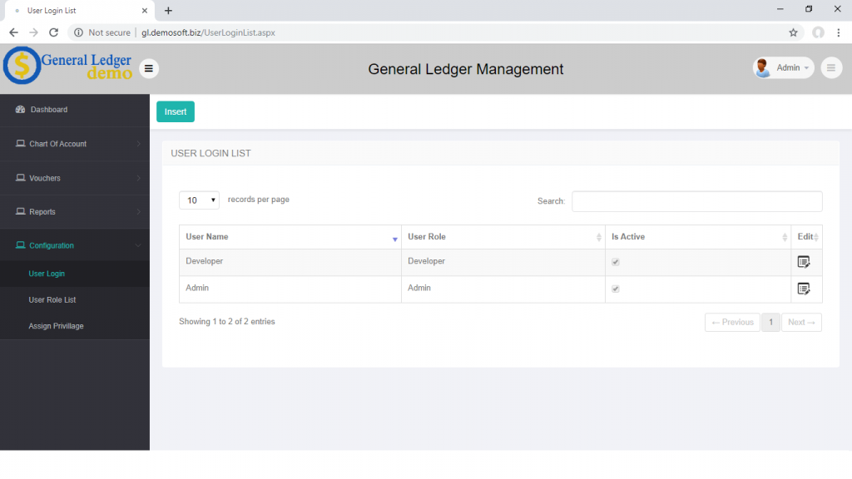
Task: Bookmark this page with star icon
Action: (x=793, y=32)
